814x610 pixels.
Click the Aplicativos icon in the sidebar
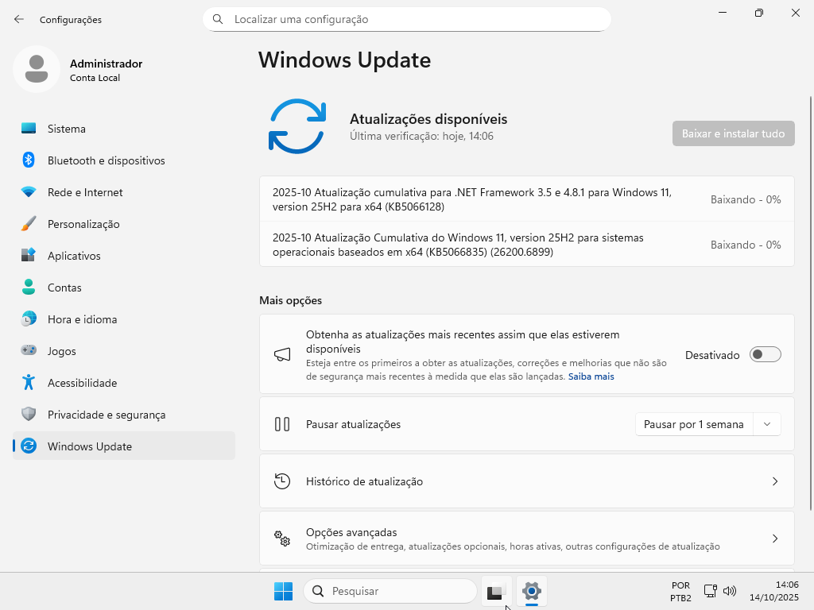29,255
